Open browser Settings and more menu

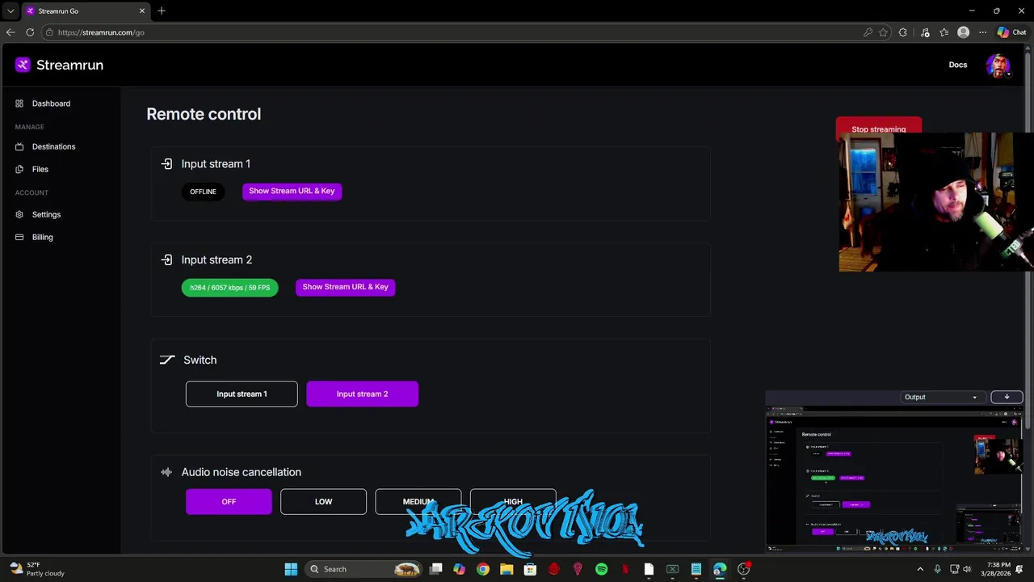pos(982,32)
